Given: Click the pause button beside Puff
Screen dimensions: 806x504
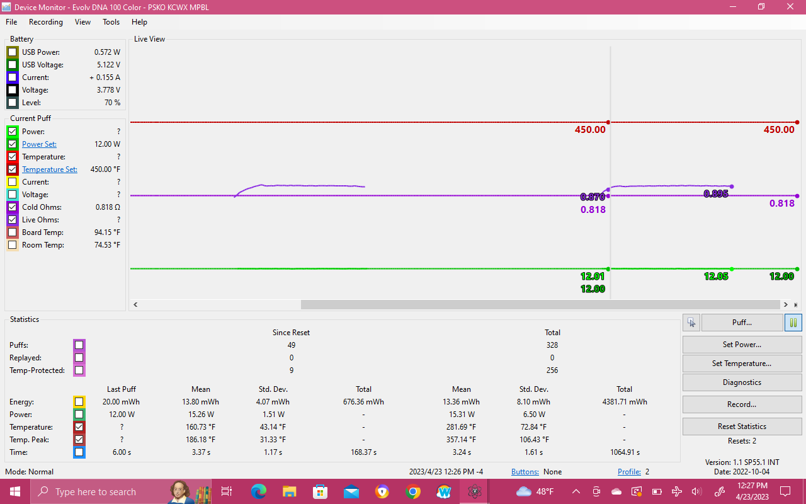Looking at the screenshot, I should 793,323.
